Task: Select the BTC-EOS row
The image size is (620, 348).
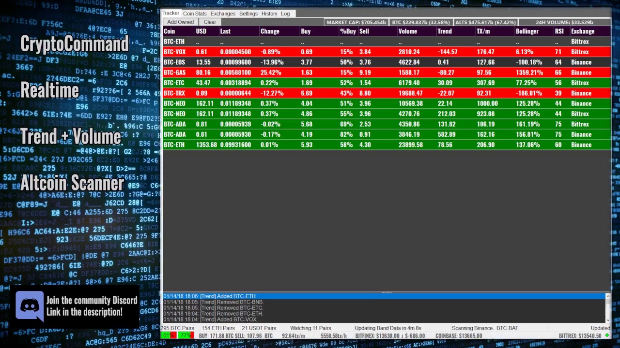Action: pos(386,62)
